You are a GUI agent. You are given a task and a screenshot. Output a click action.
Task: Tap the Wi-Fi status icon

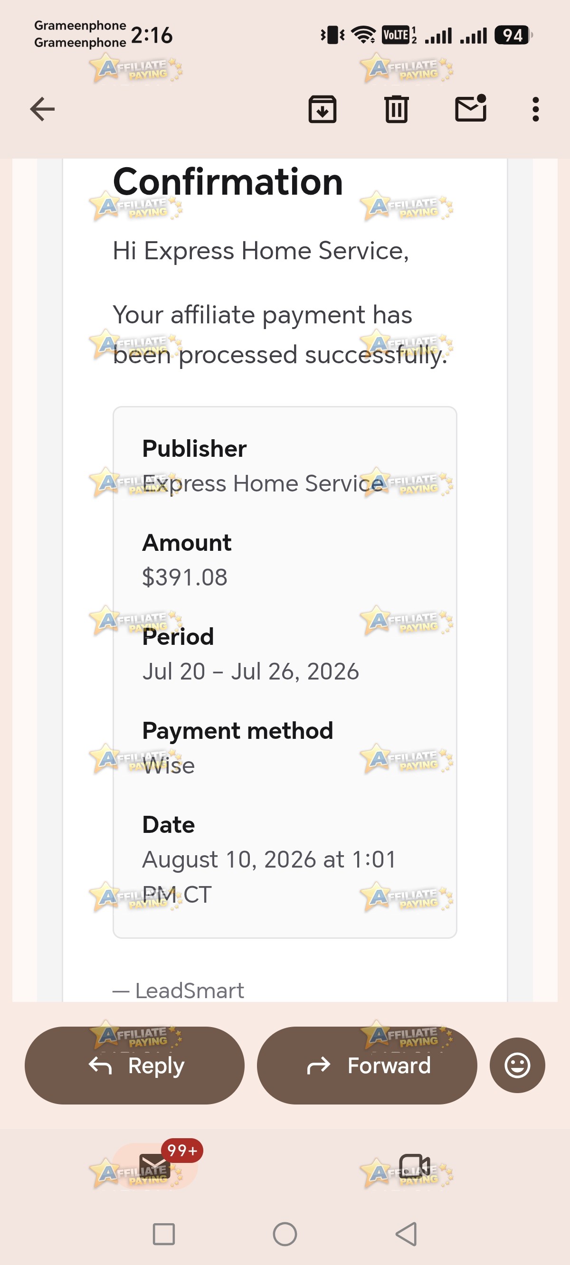[364, 35]
